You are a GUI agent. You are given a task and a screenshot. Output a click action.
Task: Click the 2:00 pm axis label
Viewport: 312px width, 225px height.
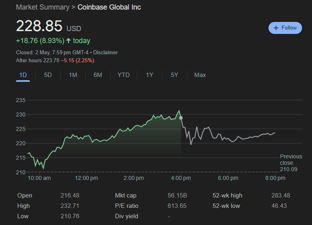pyautogui.click(x=134, y=178)
